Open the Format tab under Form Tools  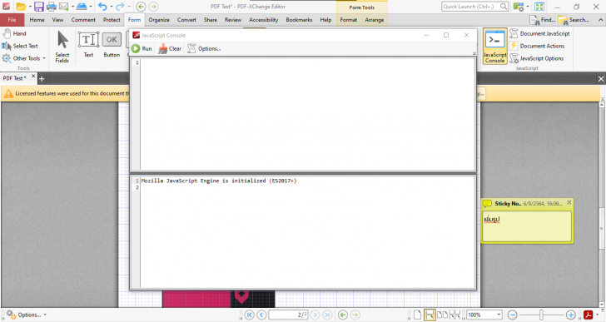[x=348, y=20]
